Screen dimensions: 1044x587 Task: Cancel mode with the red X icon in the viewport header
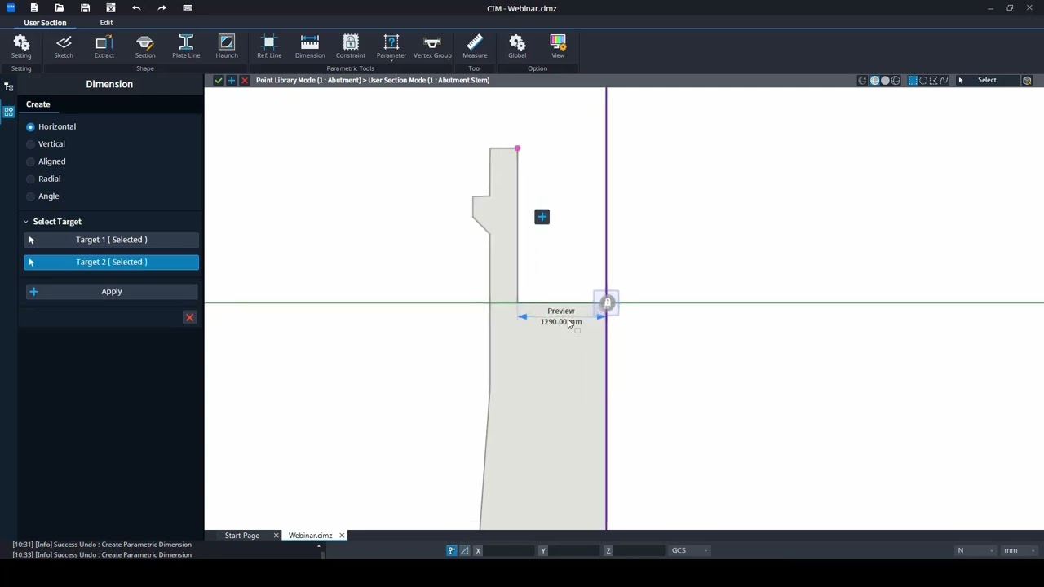244,80
